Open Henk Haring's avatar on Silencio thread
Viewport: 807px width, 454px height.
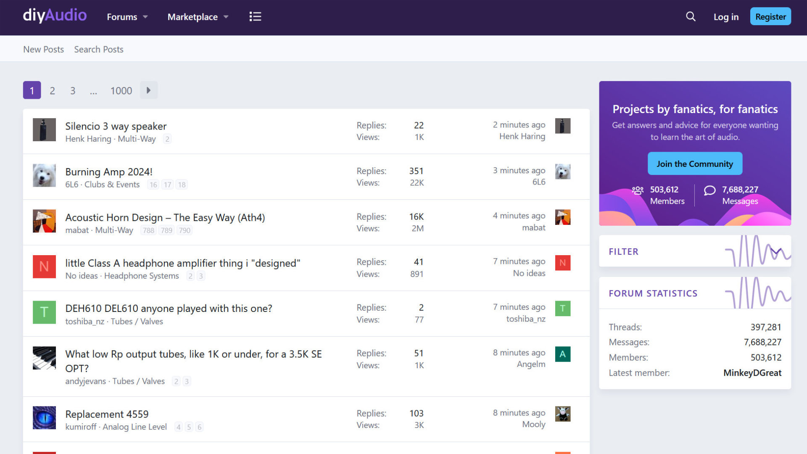click(44, 129)
